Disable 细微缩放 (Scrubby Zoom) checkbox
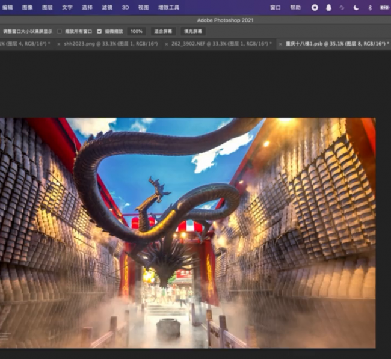 pyautogui.click(x=99, y=31)
